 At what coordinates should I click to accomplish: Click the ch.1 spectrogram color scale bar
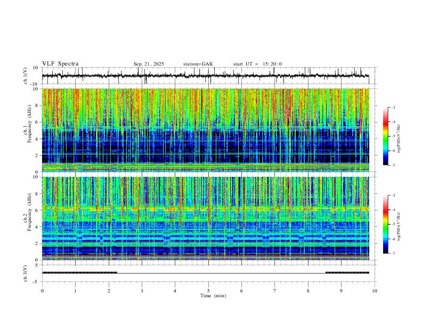pyautogui.click(x=385, y=136)
